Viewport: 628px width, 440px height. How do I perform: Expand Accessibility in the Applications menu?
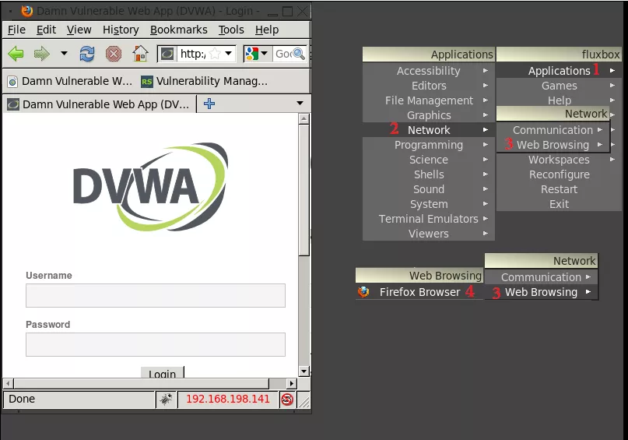click(429, 71)
